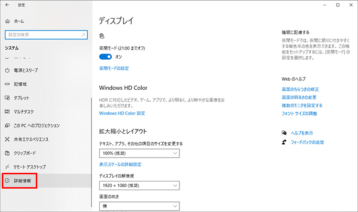Click Windows HD Color 設定 link

click(122, 113)
